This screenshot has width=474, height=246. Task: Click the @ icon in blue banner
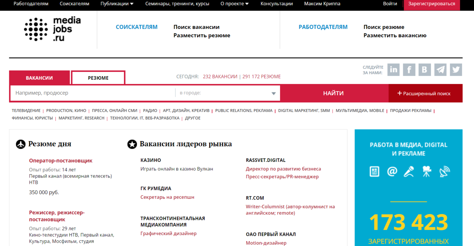[x=392, y=171]
